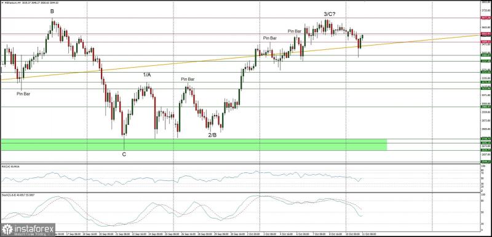Screen dimensions: 492x237
Task: Click the "24 Sep 00:00" time axis label
Action: (x=155, y=234)
